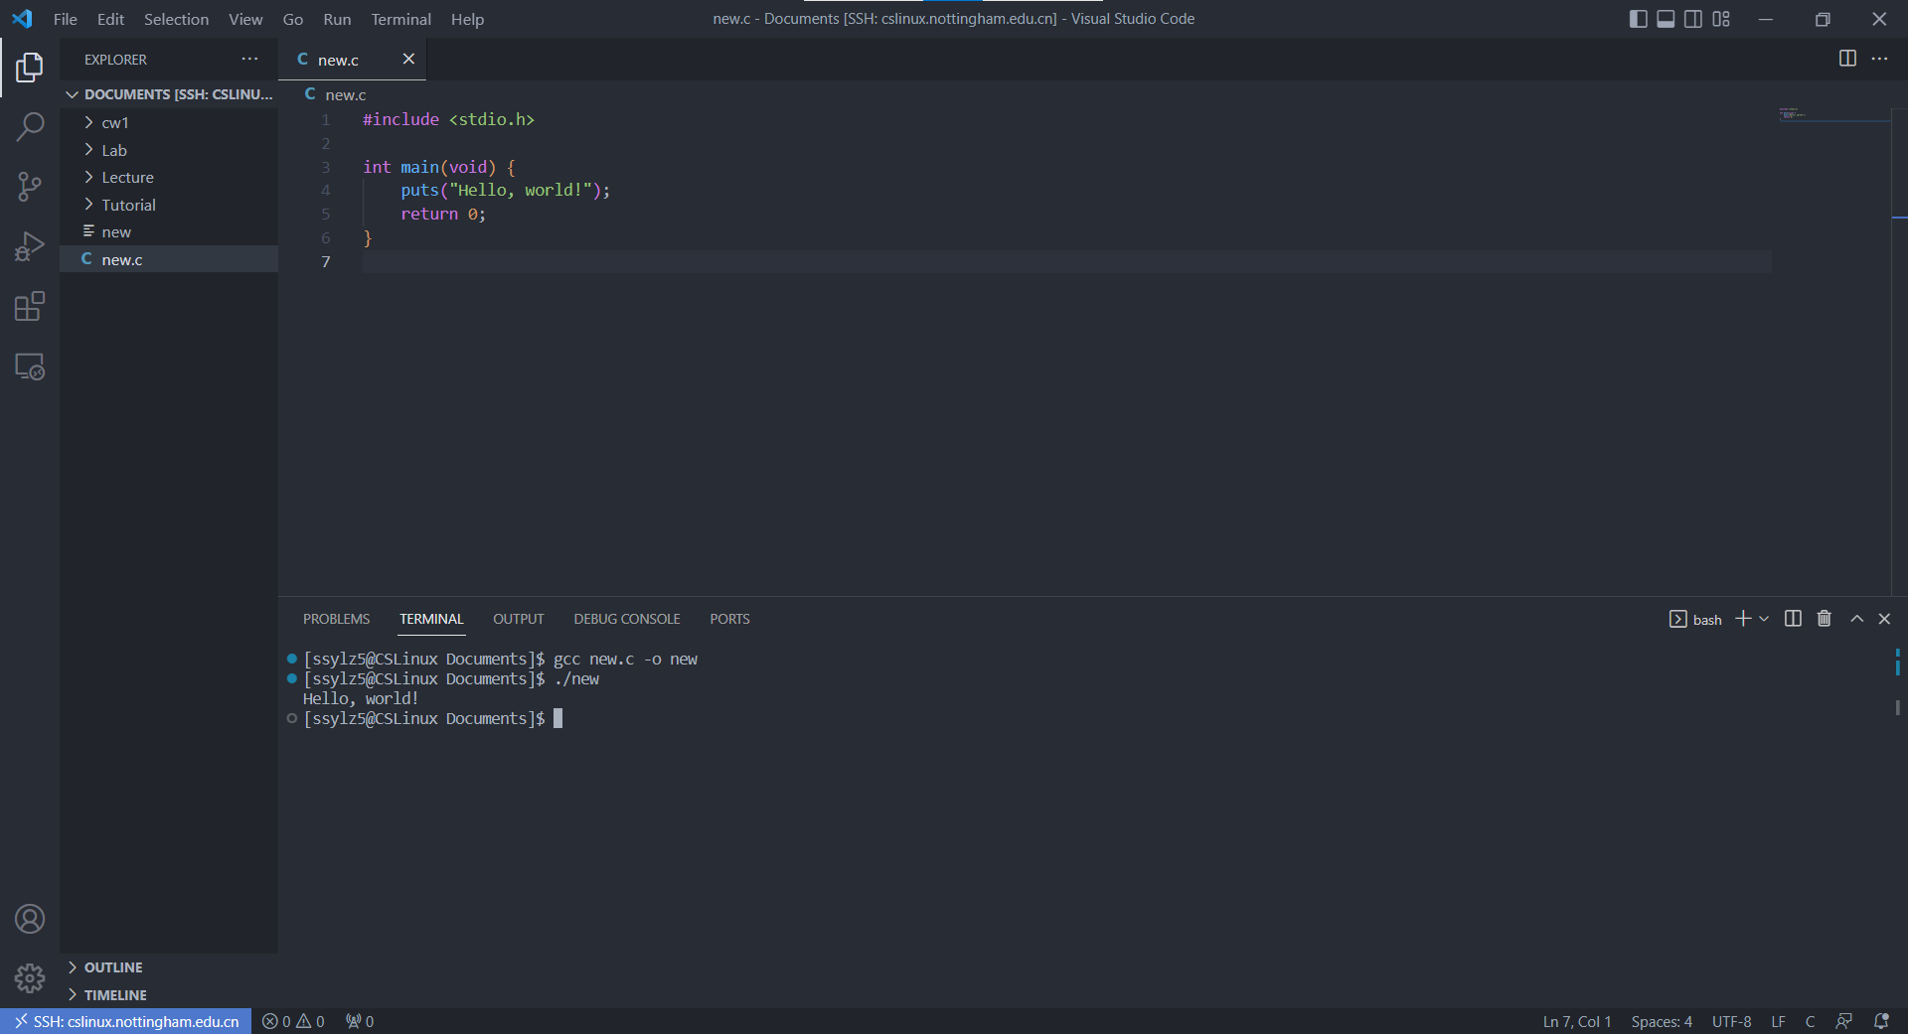Close the terminal panel
1908x1034 pixels.
coord(1884,619)
